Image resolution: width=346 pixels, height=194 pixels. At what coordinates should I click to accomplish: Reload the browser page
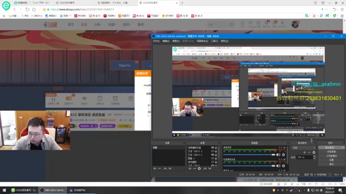[x=27, y=9]
